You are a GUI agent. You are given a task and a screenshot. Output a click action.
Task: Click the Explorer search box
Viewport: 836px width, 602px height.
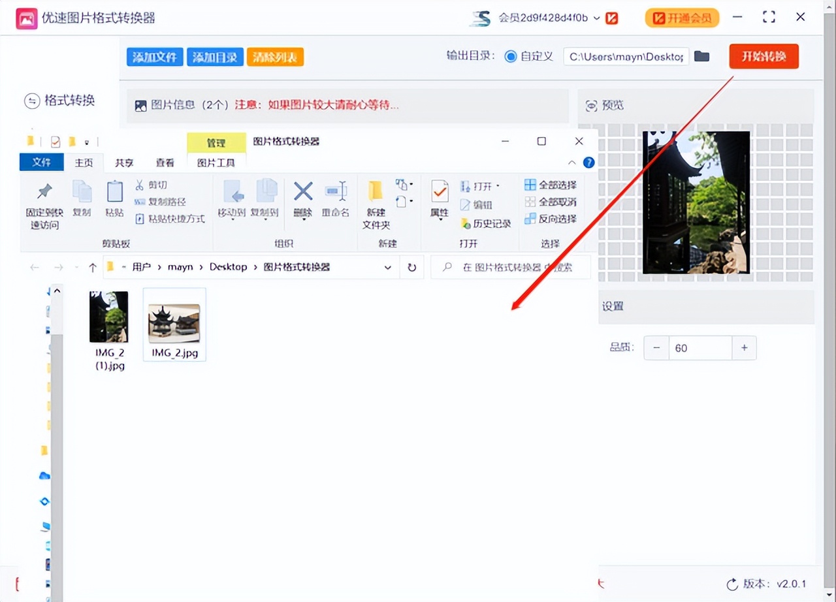(511, 267)
